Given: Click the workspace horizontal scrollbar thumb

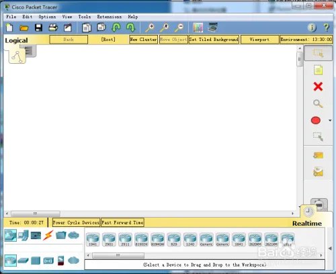Looking at the screenshot, I should 36,214.
